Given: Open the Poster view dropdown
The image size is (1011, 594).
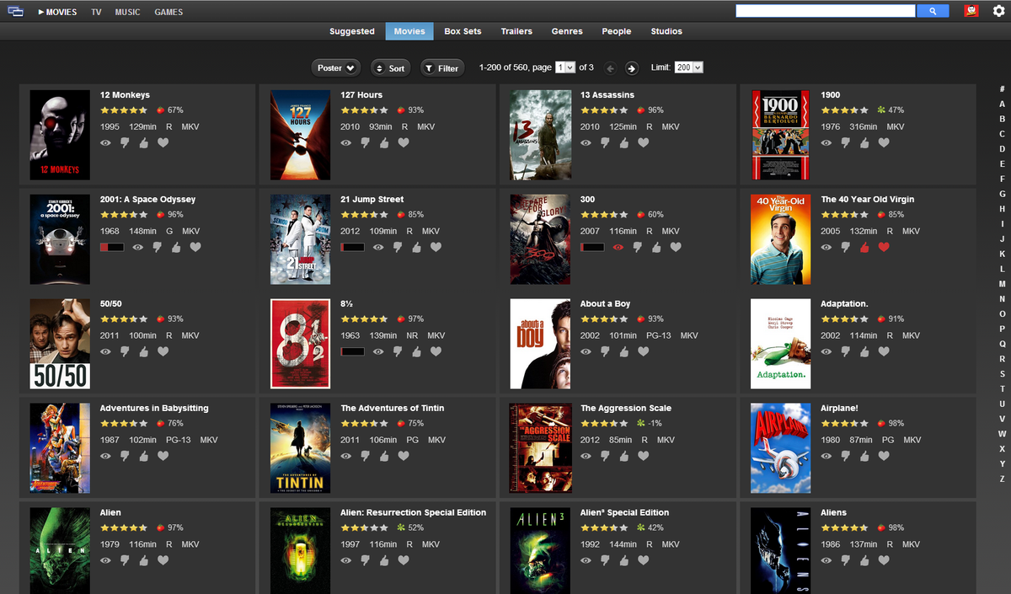Looking at the screenshot, I should point(335,67).
